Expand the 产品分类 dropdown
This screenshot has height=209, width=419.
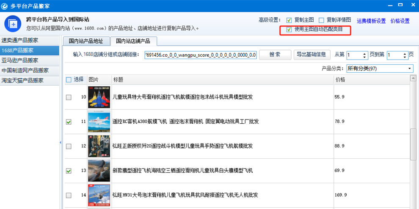tap(410, 68)
